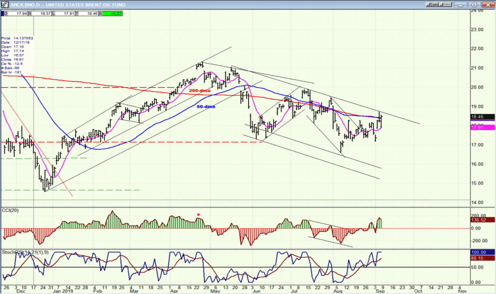Open the StochRSI indicator label

coord(25,252)
